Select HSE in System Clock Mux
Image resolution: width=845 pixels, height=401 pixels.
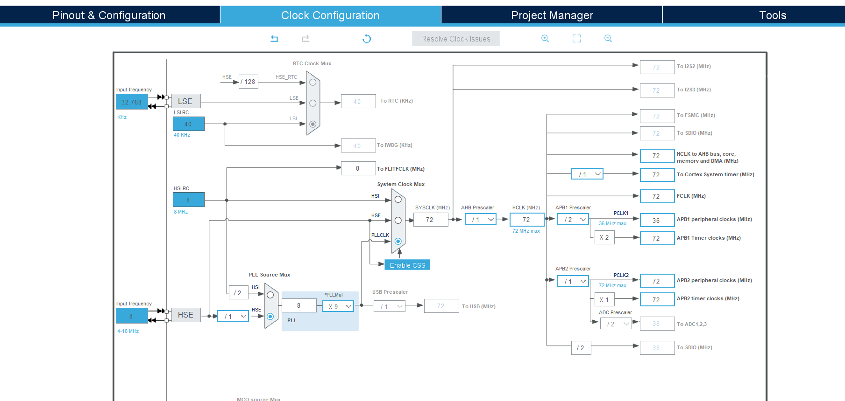tap(398, 221)
